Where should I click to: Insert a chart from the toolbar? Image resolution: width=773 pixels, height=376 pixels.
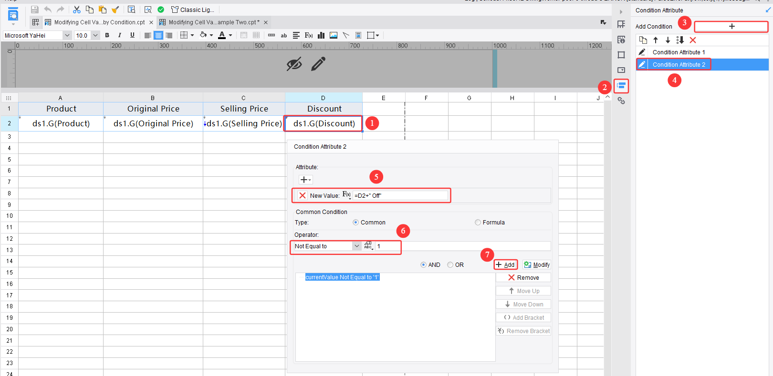coord(321,35)
